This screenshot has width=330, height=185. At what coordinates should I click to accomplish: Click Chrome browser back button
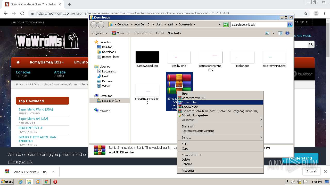pos(6,13)
